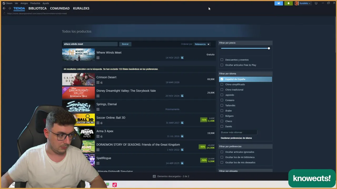Open the Ver menu
Screen dimensions: 337x189
coord(16,3)
